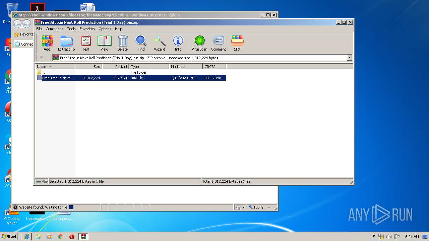
Task: Open Windows Explorer folder taskbar icon
Action: (x=38, y=237)
